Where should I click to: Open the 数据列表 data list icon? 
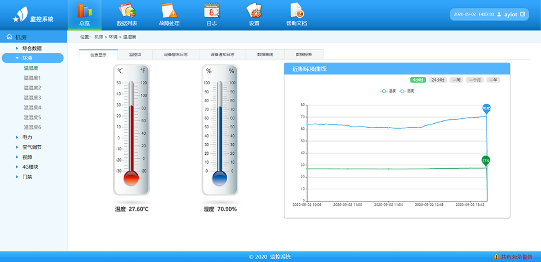point(127,11)
